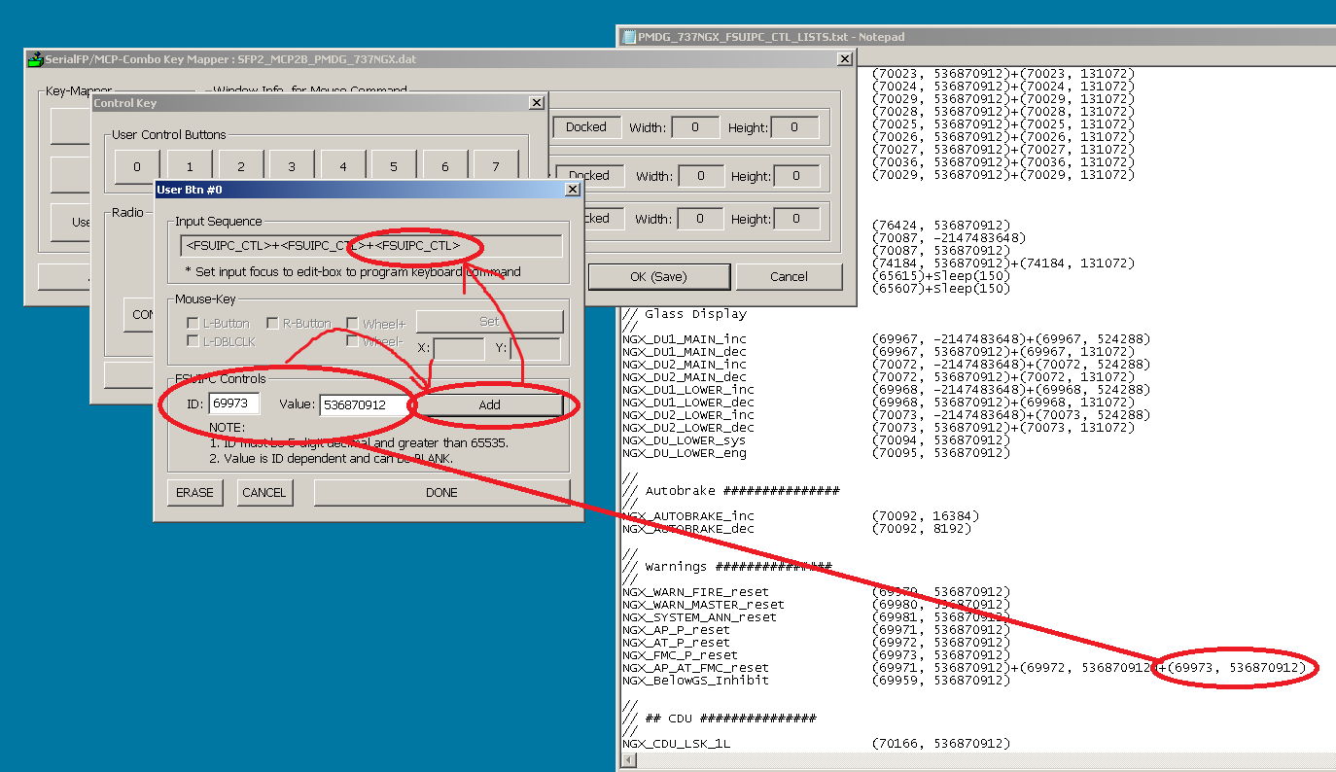The image size is (1336, 772).
Task: Click the Add button in FSUIPC Controls
Action: pyautogui.click(x=489, y=404)
